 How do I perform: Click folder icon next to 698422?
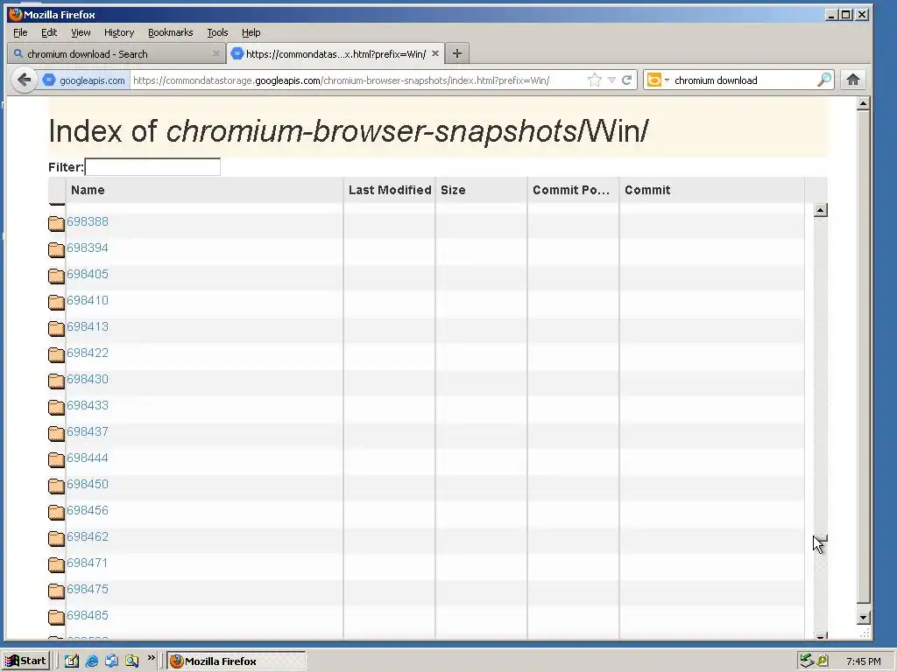[56, 354]
